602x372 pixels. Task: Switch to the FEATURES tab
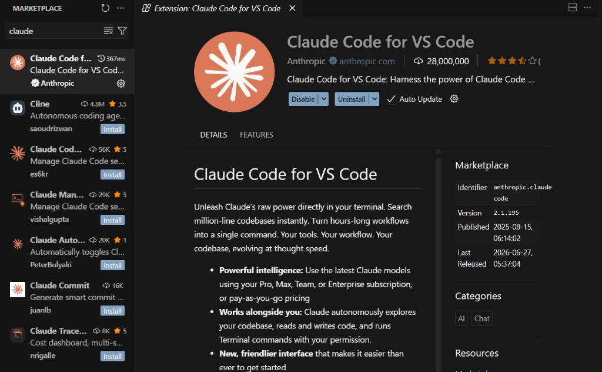(x=256, y=135)
